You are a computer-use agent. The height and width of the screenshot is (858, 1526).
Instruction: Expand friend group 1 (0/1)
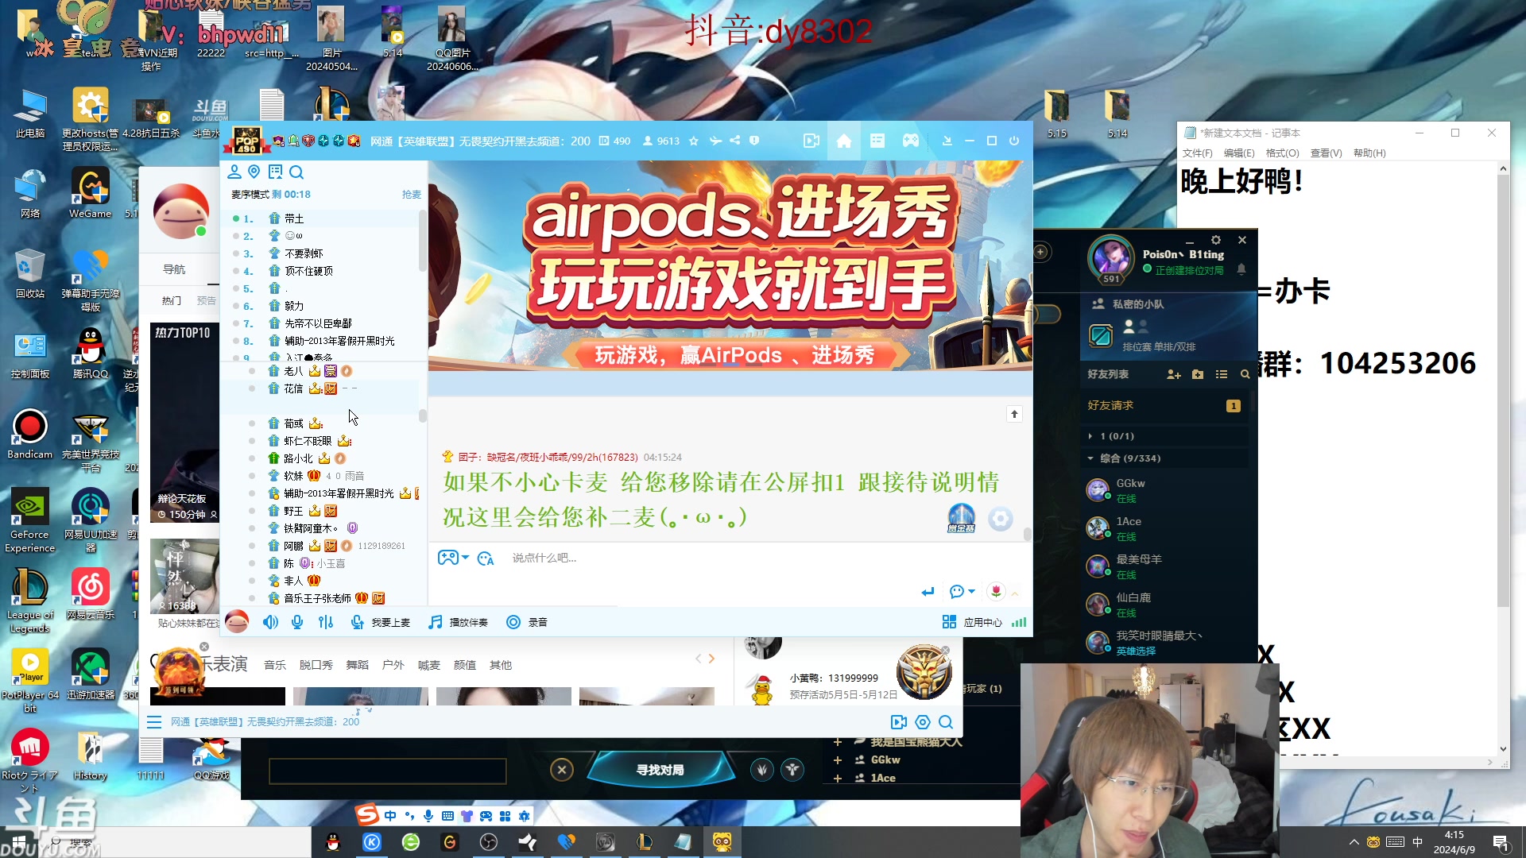pos(1165,436)
